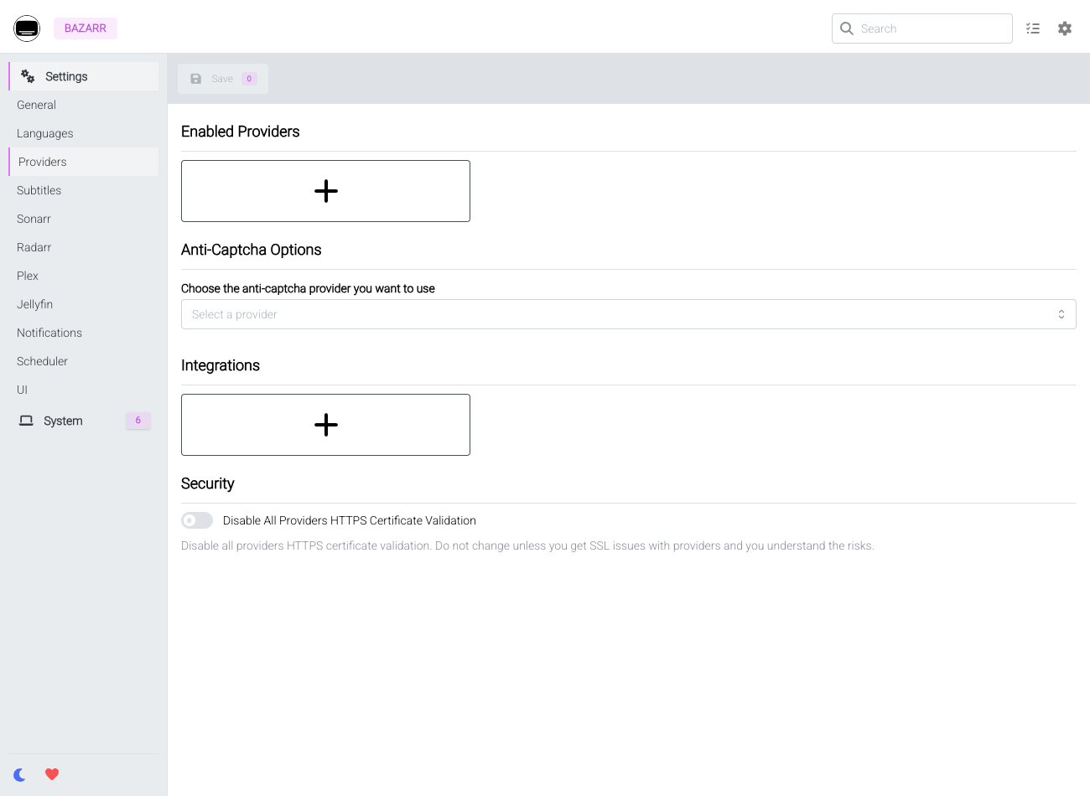Click the dropdown chevron of Select a provider

pyautogui.click(x=1061, y=314)
